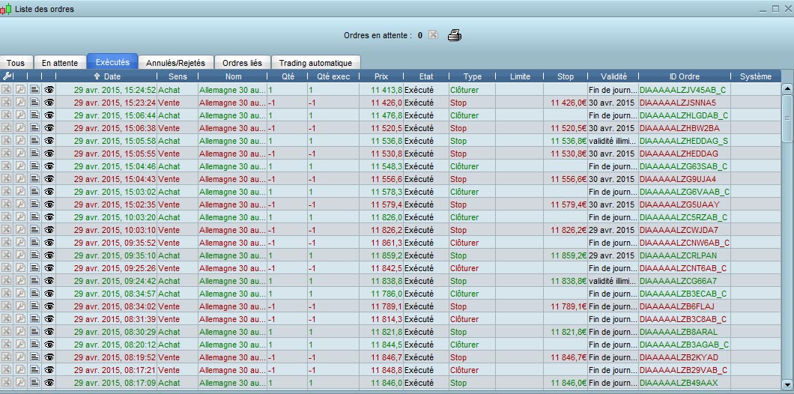Viewport: 794px width, 394px height.
Task: Click the Qté exec column header
Action: (x=333, y=76)
